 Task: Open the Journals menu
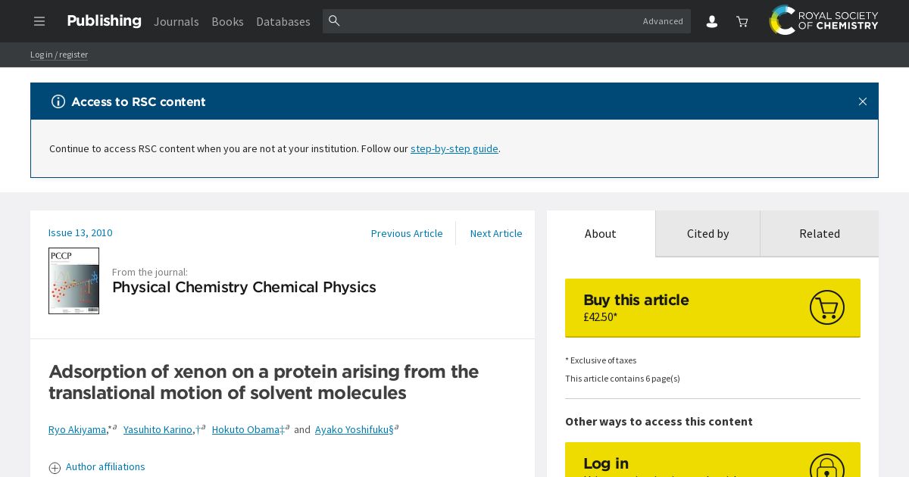click(x=176, y=21)
